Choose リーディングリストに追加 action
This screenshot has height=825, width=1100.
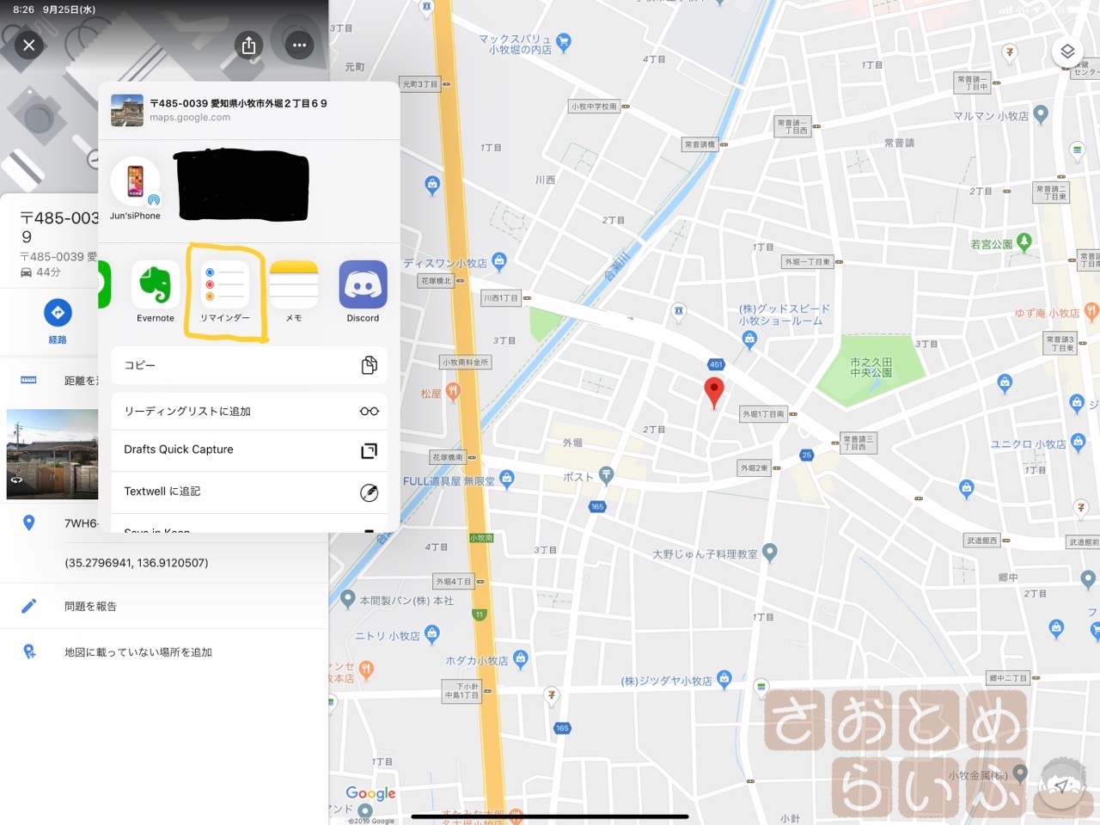tap(249, 412)
